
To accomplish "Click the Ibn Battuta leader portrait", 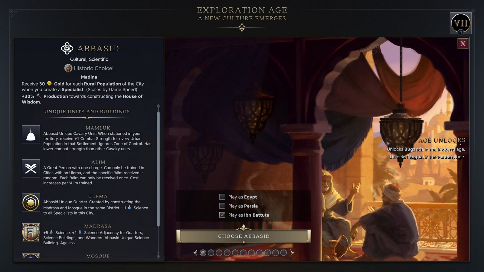I will (x=68, y=68).
